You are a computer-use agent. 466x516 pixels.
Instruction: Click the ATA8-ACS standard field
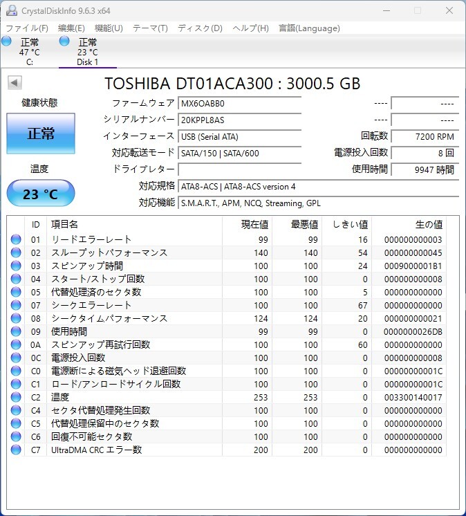(318, 187)
